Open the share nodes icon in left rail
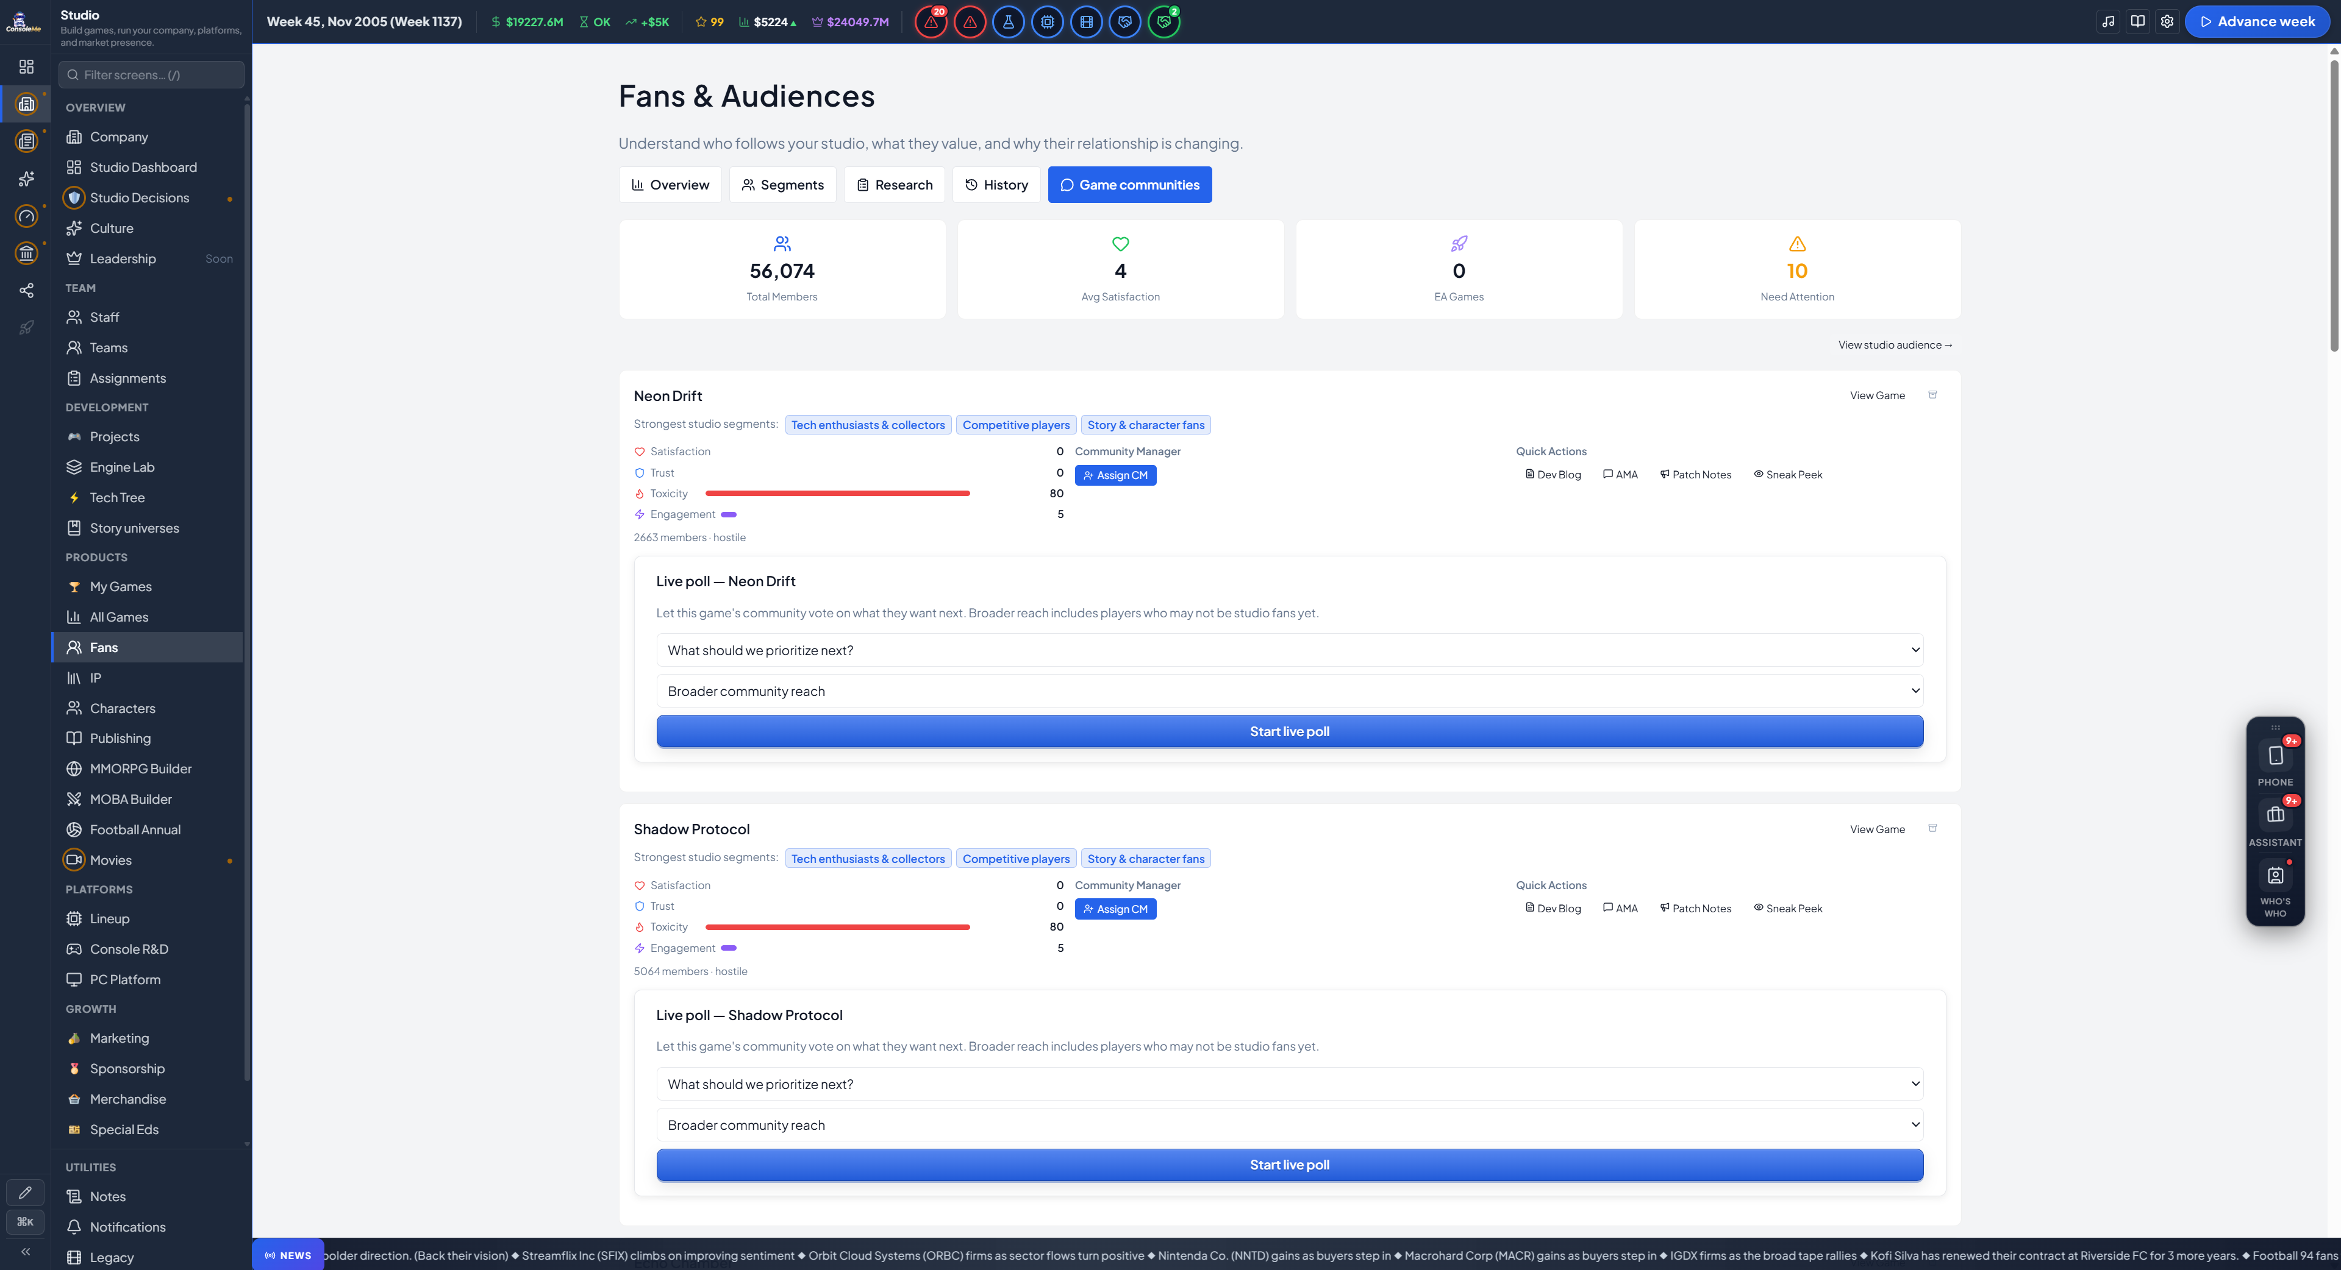Image resolution: width=2341 pixels, height=1270 pixels. pos(26,291)
